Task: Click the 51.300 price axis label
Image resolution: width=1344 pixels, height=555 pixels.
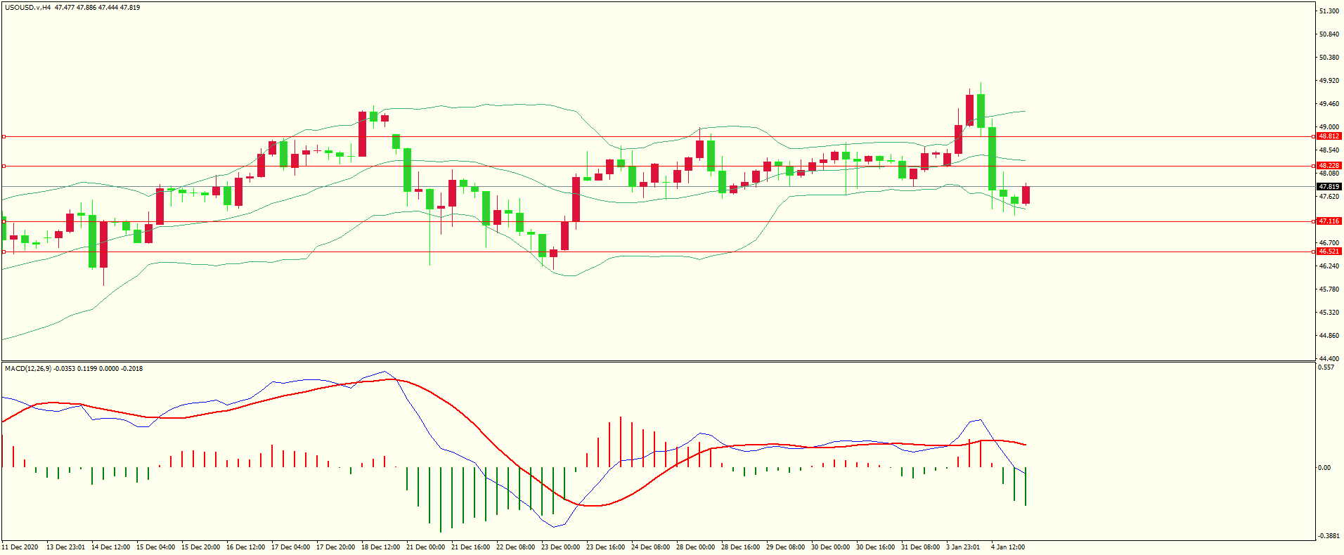Action: pyautogui.click(x=1329, y=11)
